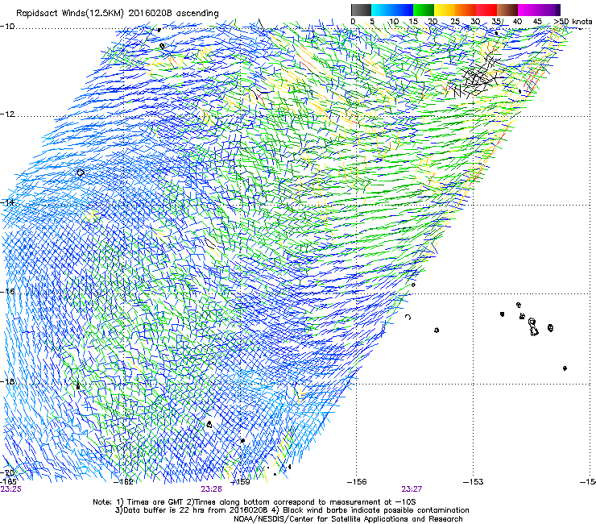596x524 pixels.
Task: Click the purple '23:26' time label
Action: coord(211,489)
